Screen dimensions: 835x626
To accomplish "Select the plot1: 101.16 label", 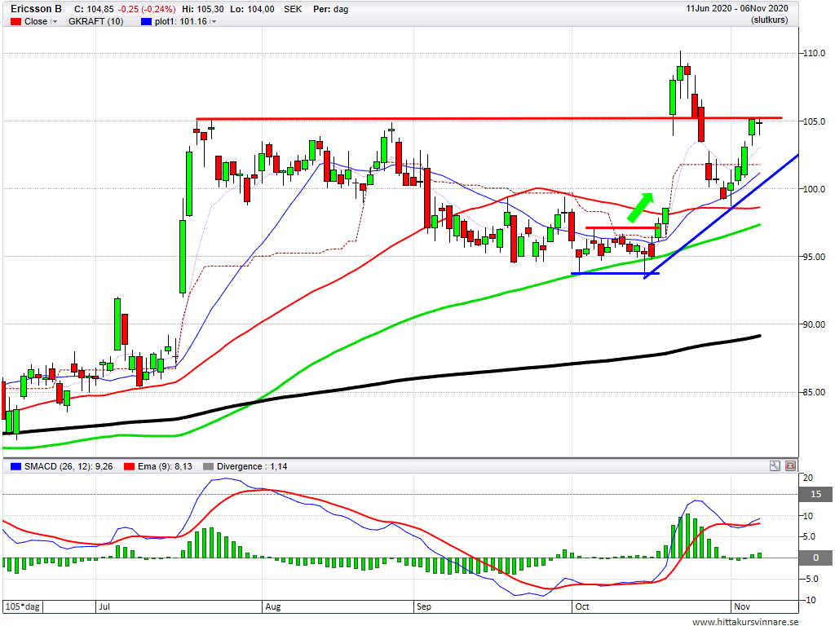I will pos(180,21).
